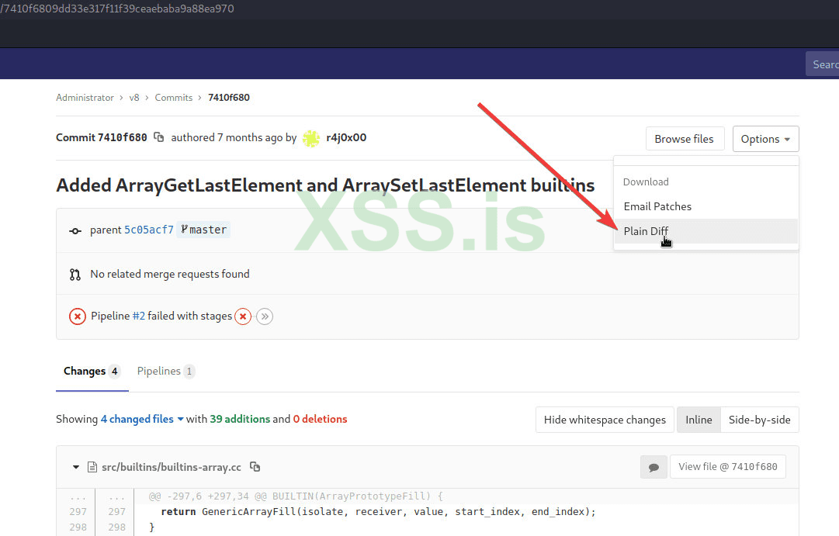Open the v8 breadcrumb link

pos(134,98)
